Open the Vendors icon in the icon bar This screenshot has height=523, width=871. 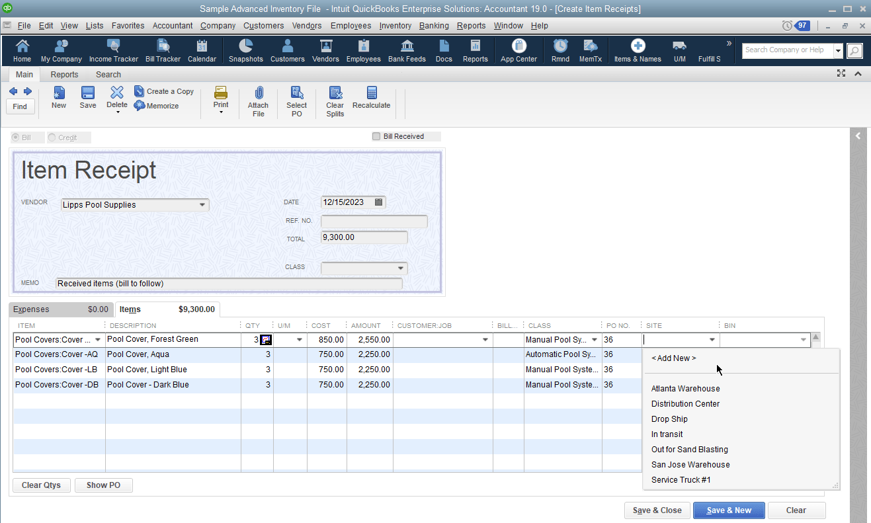point(325,51)
